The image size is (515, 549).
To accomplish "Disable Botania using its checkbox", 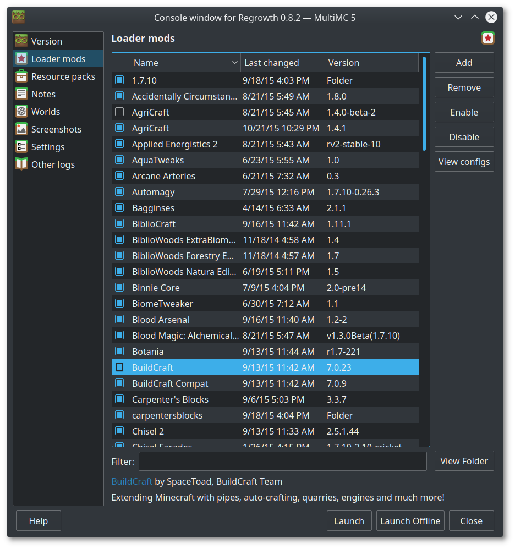I will (119, 352).
